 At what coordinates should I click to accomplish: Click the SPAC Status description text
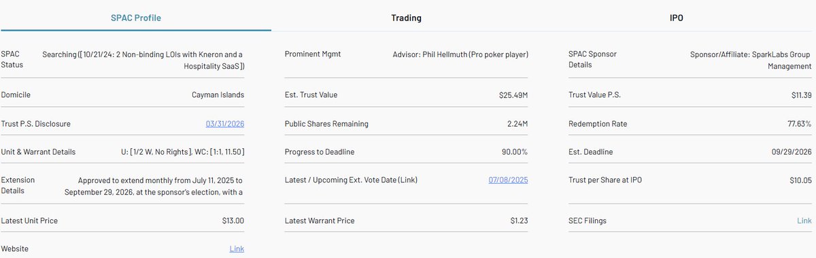(143, 60)
